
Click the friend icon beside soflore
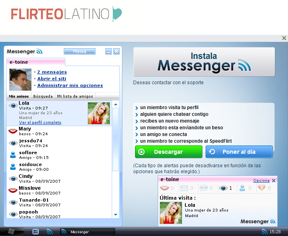pos(13,155)
